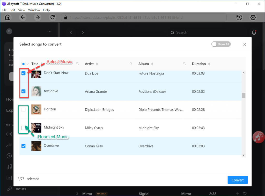Viewport: 265px width, 196px height.
Task: Open settings with the gear icon
Action: [x=253, y=17]
